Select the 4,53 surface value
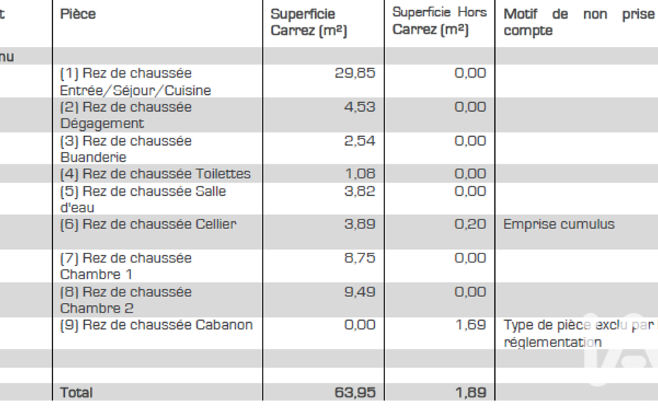This screenshot has height=417, width=658. (x=359, y=107)
